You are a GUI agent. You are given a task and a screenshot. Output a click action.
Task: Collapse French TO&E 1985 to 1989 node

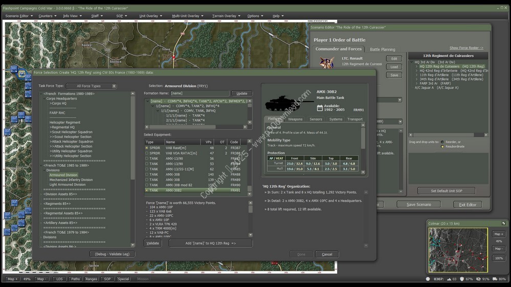click(x=41, y=165)
